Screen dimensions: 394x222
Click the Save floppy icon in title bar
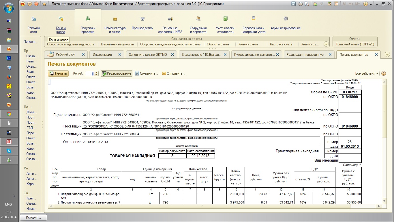tap(294, 4)
